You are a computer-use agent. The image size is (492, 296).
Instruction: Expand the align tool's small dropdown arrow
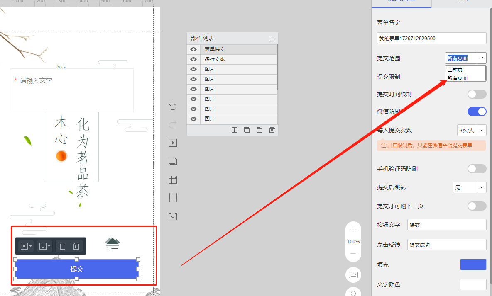(31, 246)
